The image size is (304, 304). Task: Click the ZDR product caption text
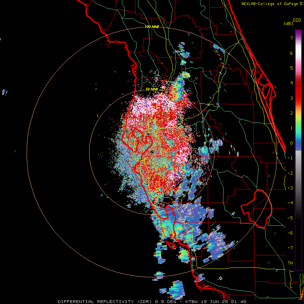(x=152, y=302)
